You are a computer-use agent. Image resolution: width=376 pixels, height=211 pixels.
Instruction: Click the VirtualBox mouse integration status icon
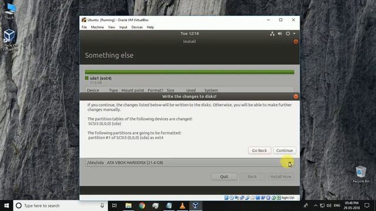pyautogui.click(x=273, y=198)
